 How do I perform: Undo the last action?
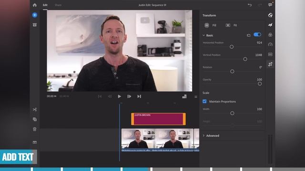(250, 5)
